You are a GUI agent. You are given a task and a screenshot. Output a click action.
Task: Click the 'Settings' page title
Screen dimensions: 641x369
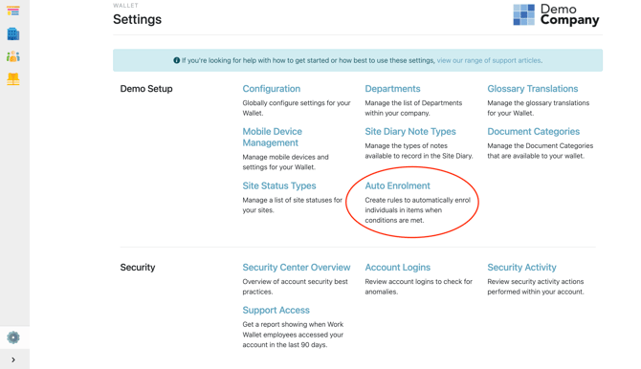(x=138, y=19)
